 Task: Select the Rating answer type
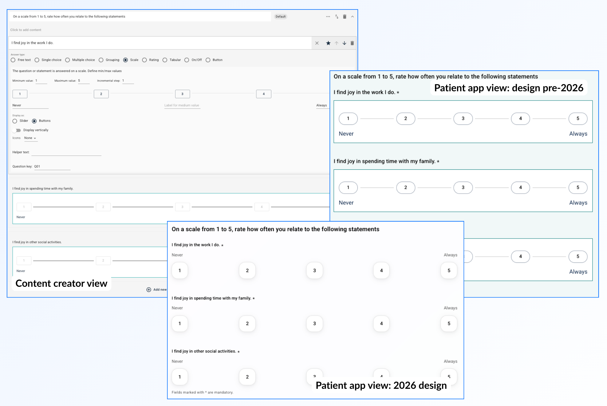[x=144, y=60]
